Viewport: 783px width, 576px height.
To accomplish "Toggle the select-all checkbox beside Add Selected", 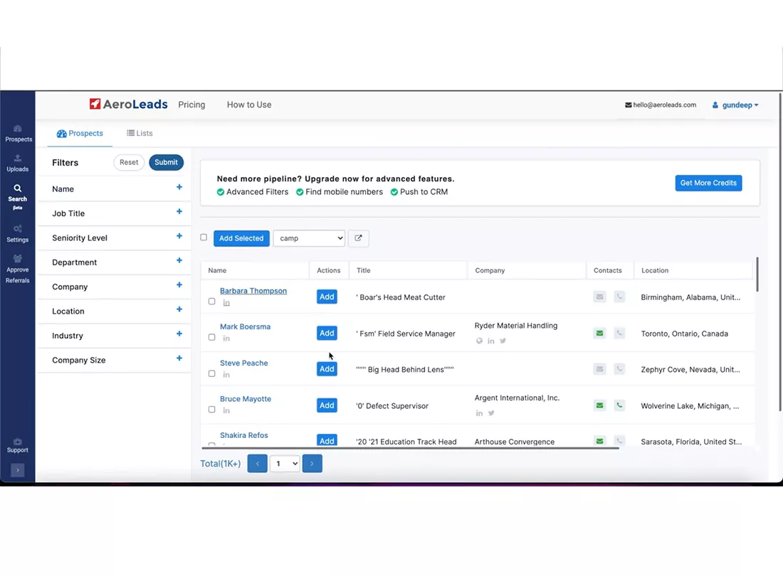I will pos(204,238).
